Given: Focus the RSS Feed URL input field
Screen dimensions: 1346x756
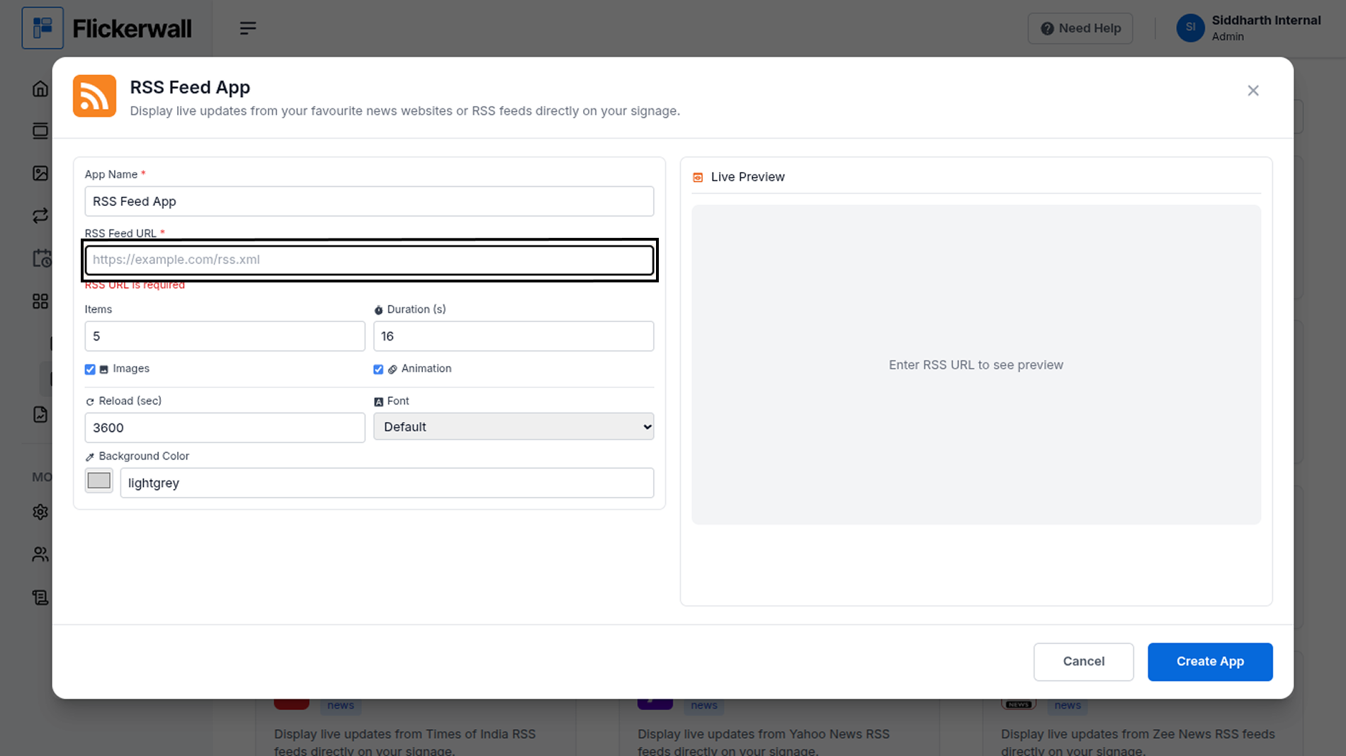Looking at the screenshot, I should [x=369, y=260].
